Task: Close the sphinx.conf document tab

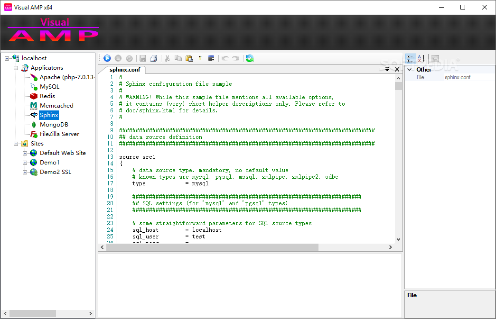Action: click(x=397, y=69)
